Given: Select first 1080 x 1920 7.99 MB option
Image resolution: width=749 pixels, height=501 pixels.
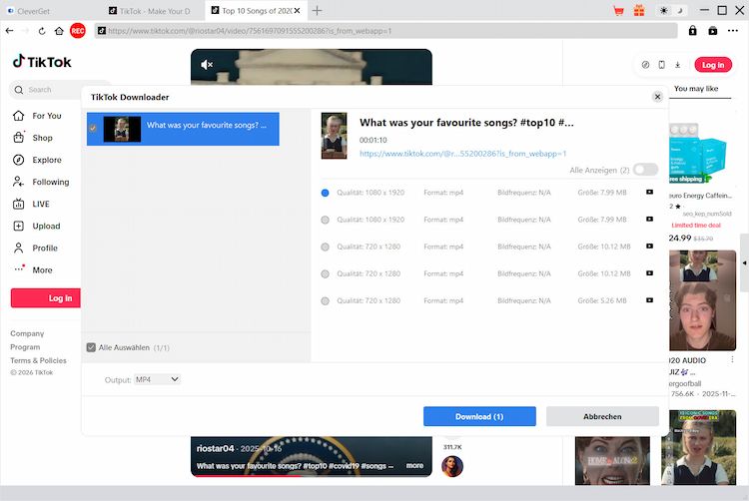Looking at the screenshot, I should pos(325,193).
